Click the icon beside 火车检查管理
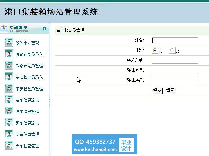The image size is (209, 156). (x=9, y=146)
